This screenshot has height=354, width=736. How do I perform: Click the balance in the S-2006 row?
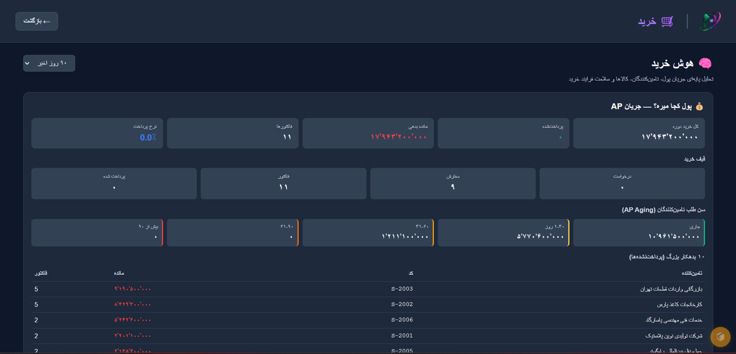132,320
